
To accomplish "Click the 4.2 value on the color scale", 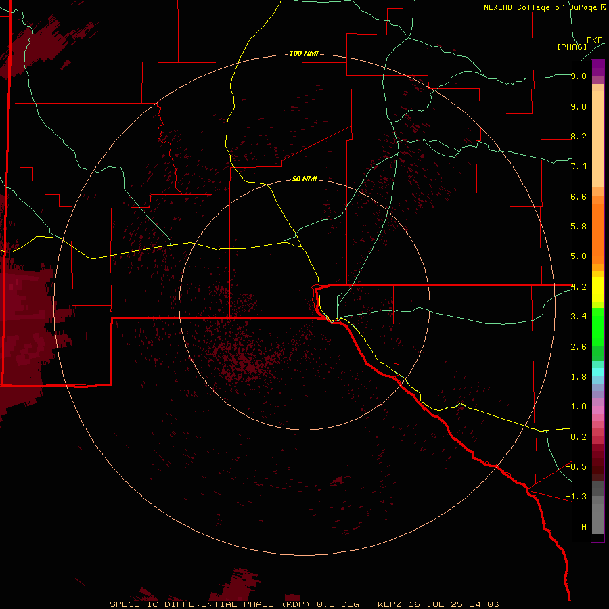I will (579, 287).
